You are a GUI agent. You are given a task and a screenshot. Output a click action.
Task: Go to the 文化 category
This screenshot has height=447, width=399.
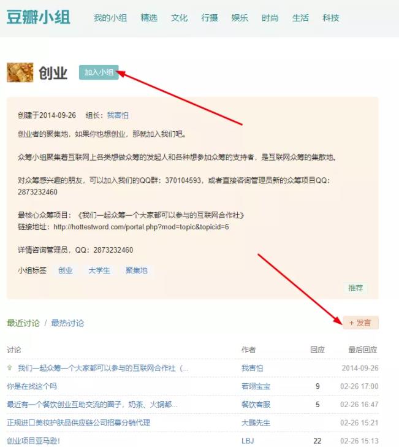180,18
